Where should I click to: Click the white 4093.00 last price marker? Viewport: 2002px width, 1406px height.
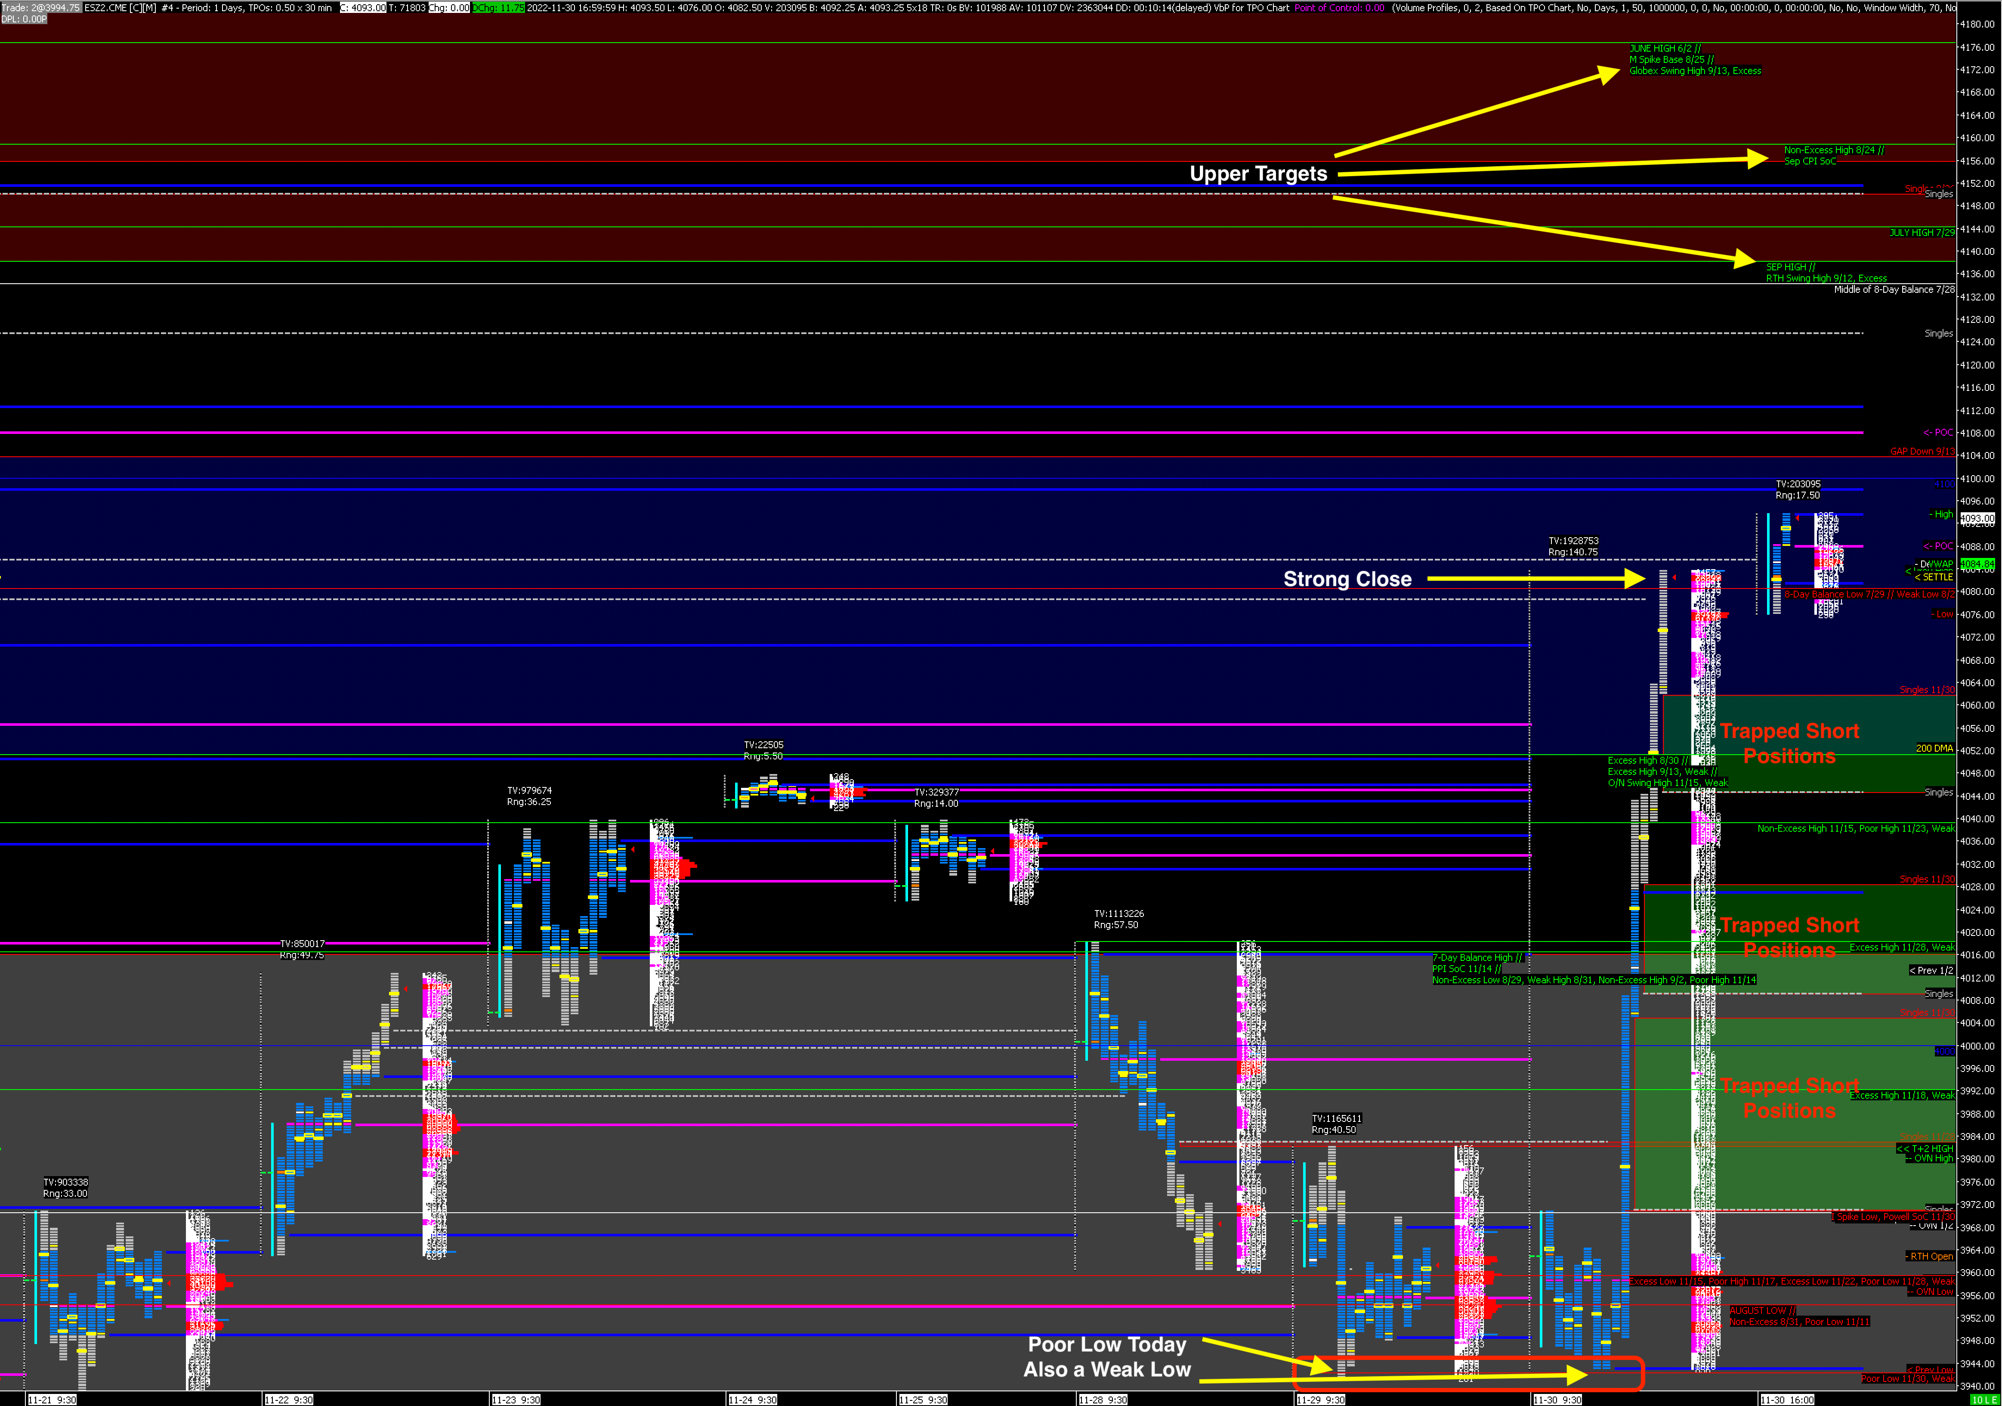pos(1977,518)
